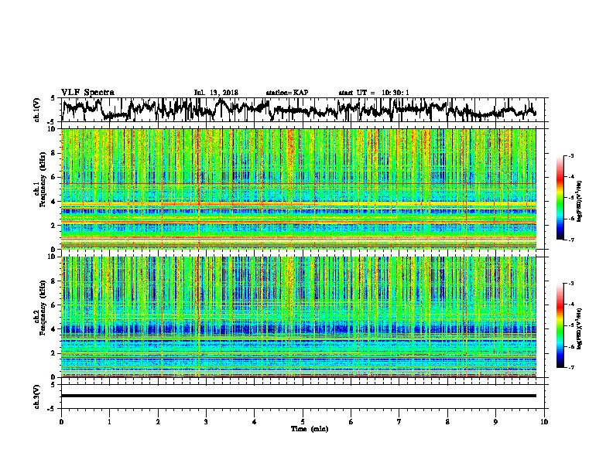Click the ch.2 color scale bar

coord(560,325)
